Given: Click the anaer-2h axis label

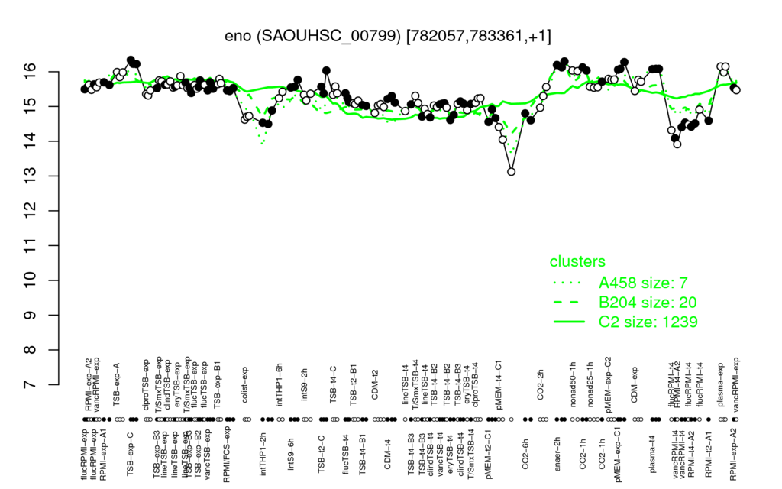Looking at the screenshot, I should (x=558, y=454).
